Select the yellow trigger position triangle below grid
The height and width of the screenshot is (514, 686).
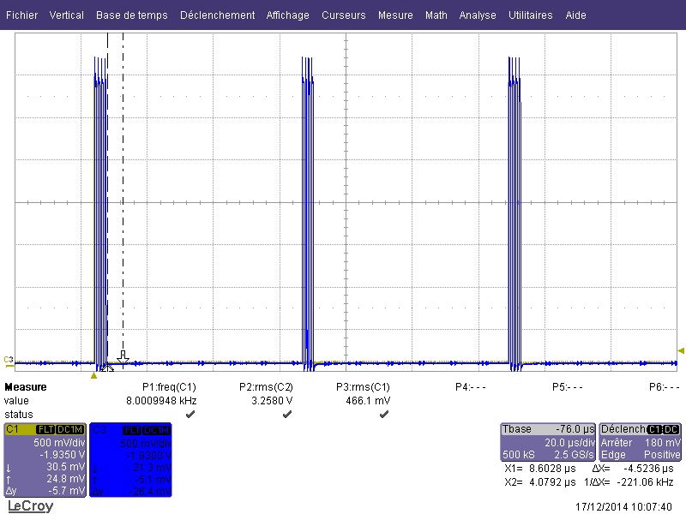[93, 375]
